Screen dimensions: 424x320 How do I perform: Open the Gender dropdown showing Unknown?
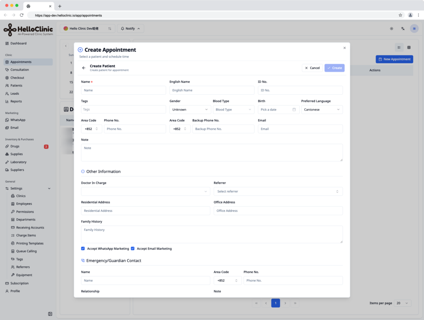[x=190, y=109]
